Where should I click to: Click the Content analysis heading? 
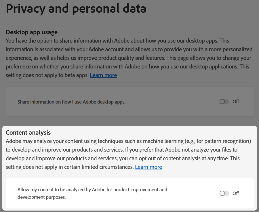[28, 133]
